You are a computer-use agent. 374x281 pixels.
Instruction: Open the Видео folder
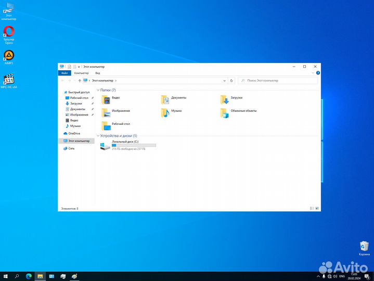pyautogui.click(x=110, y=99)
